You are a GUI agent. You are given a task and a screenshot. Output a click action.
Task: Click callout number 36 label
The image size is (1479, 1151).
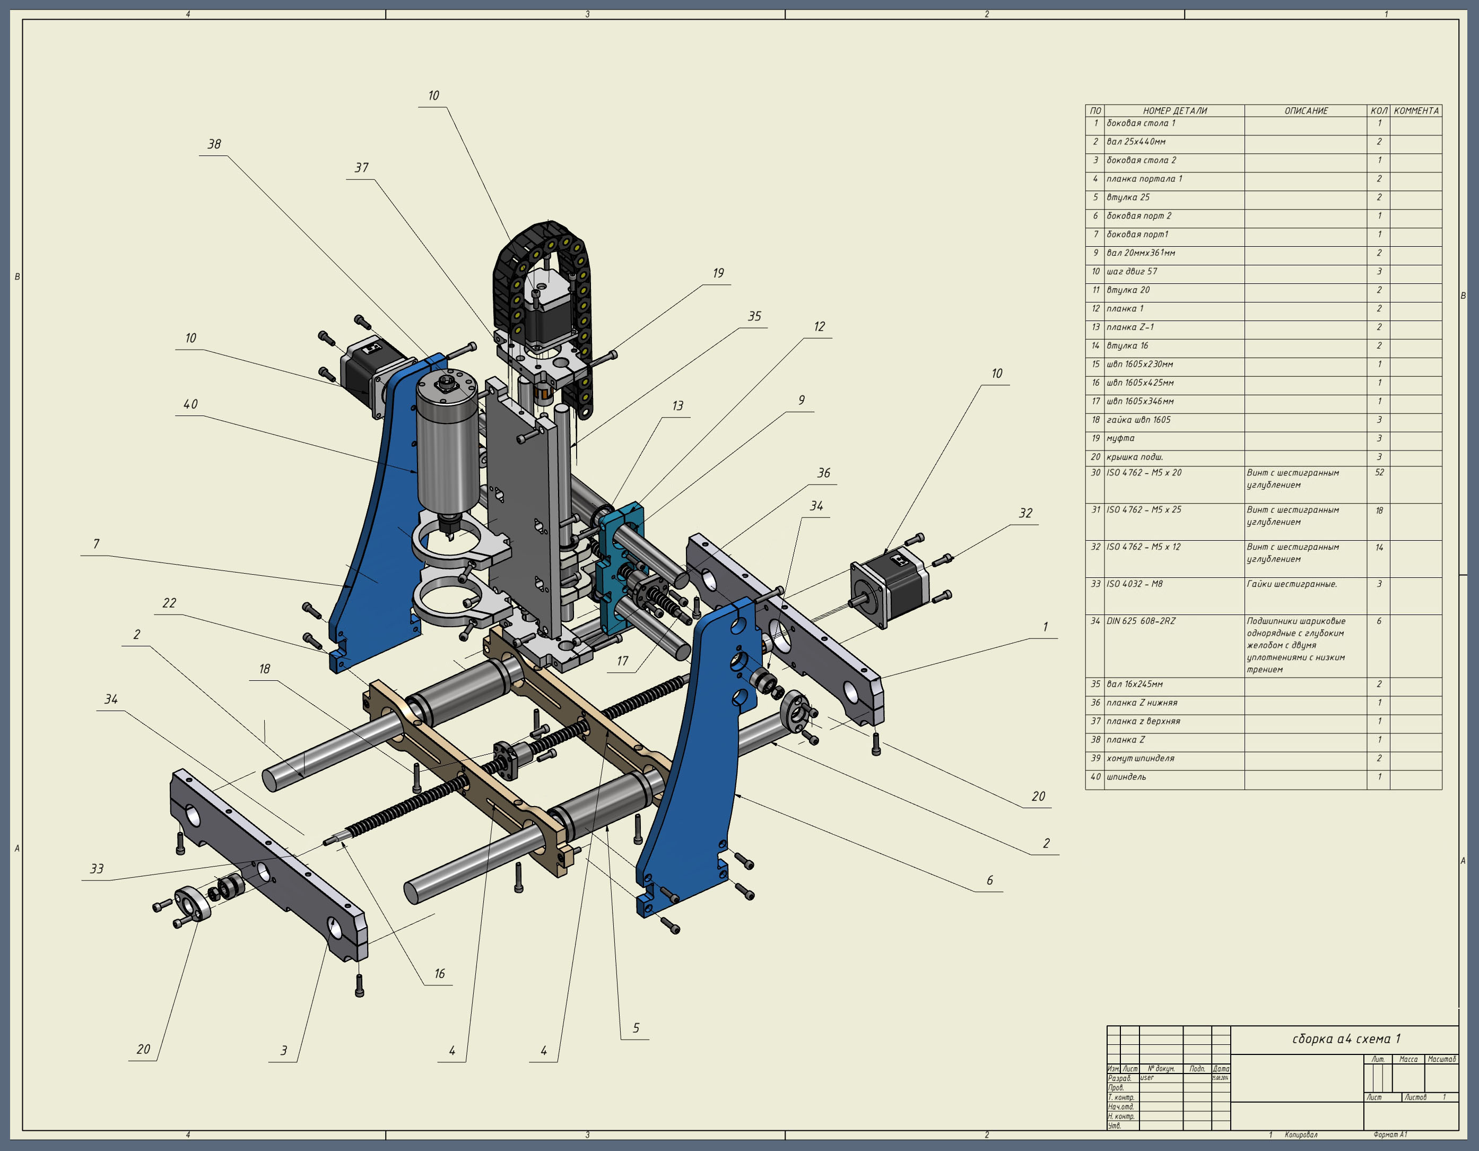(x=823, y=473)
